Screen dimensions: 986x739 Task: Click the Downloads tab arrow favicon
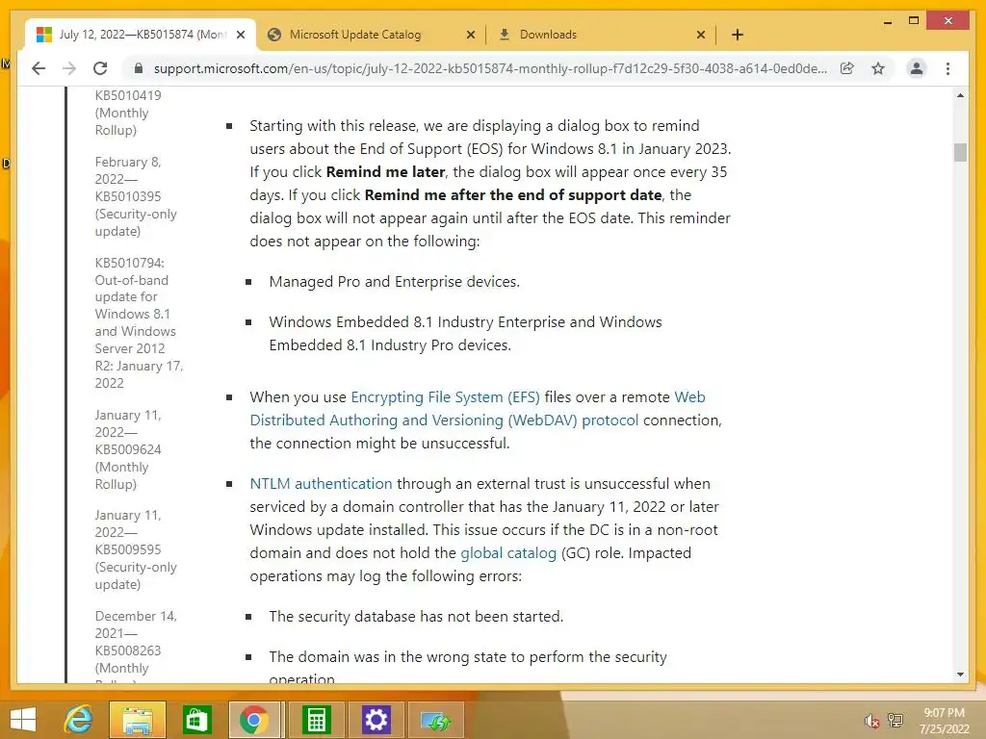[x=505, y=35]
